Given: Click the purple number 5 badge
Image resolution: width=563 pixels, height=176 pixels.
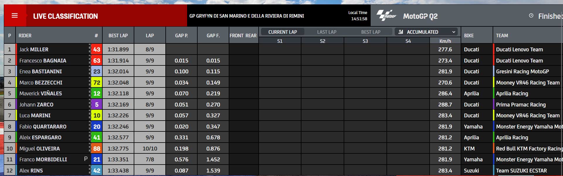Looking at the screenshot, I should [97, 105].
